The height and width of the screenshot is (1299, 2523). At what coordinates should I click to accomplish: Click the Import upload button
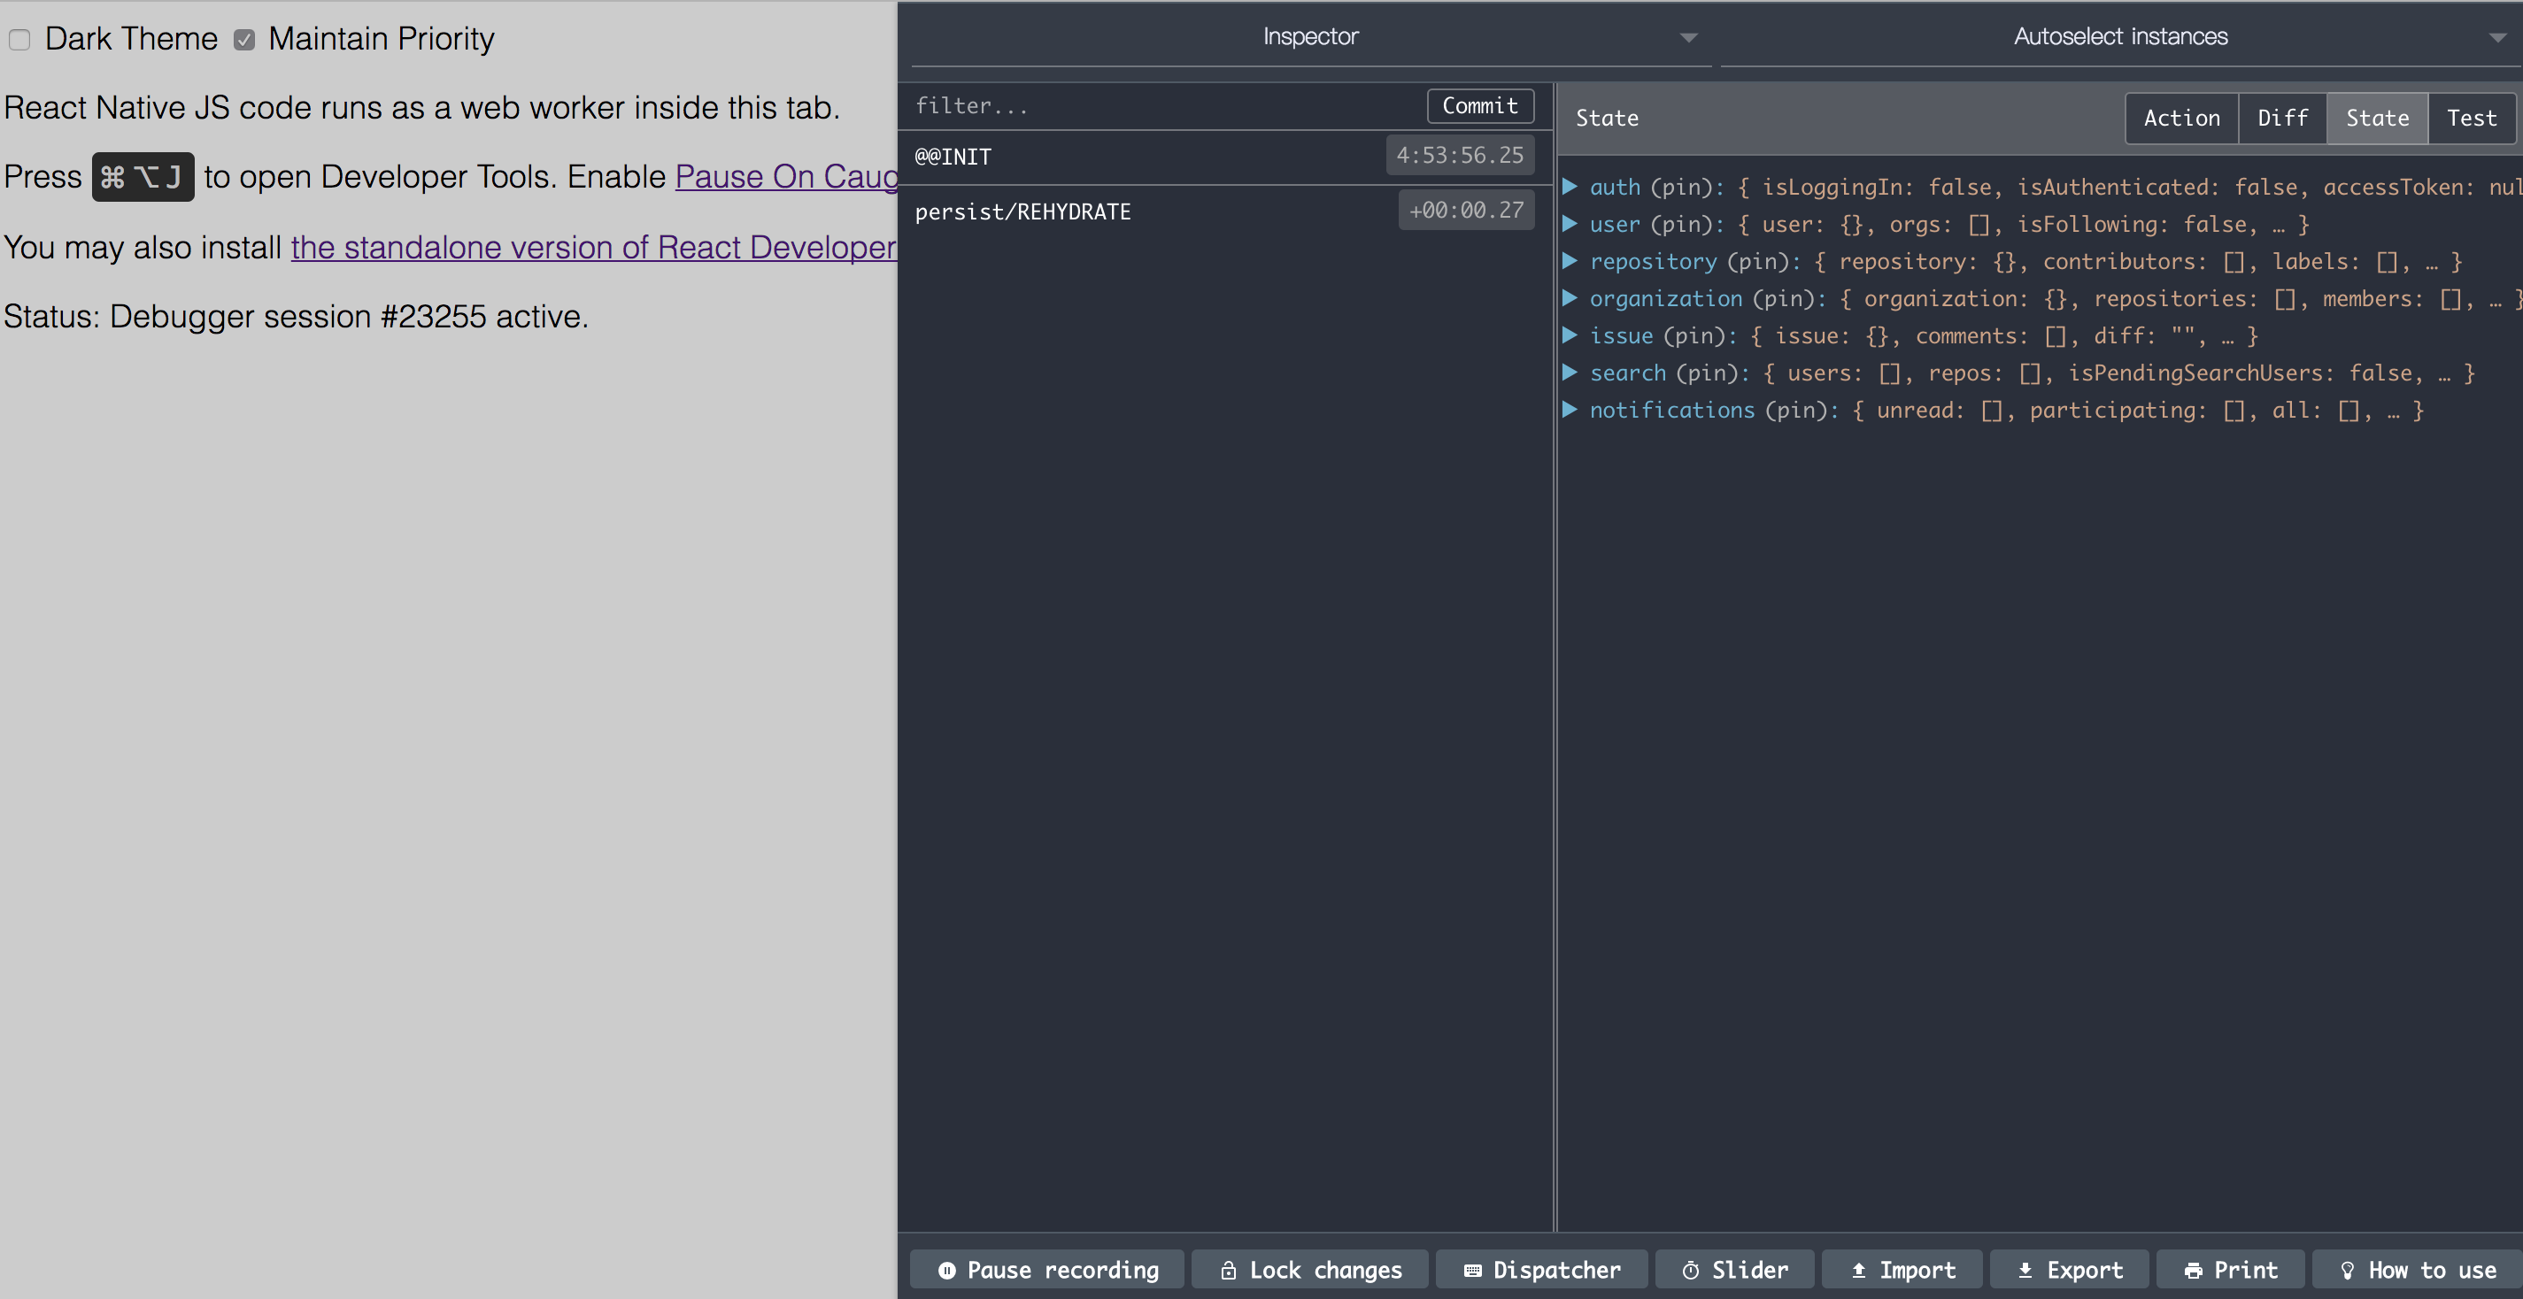pyautogui.click(x=1902, y=1270)
